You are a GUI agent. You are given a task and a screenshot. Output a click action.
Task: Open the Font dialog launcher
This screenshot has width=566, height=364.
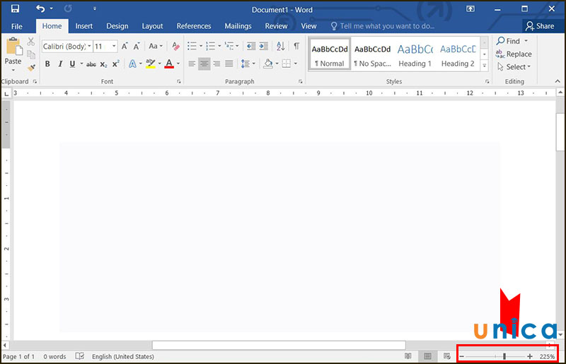[x=179, y=82]
